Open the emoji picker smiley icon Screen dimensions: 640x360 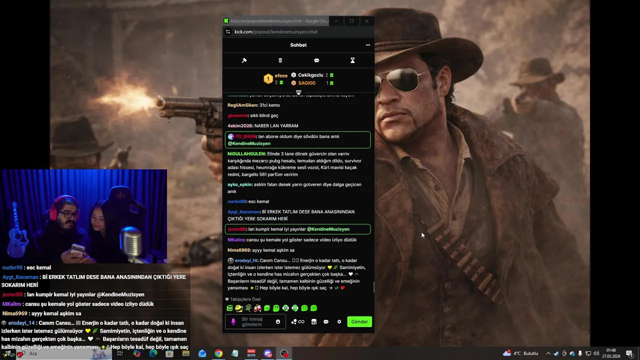(x=278, y=321)
